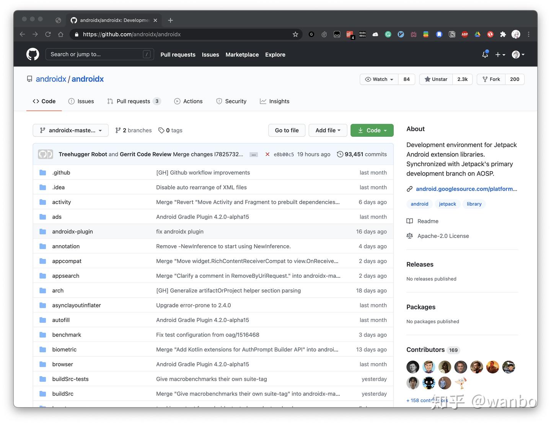The image size is (551, 424).
Task: Open the Notion extension icon
Action: [452, 34]
